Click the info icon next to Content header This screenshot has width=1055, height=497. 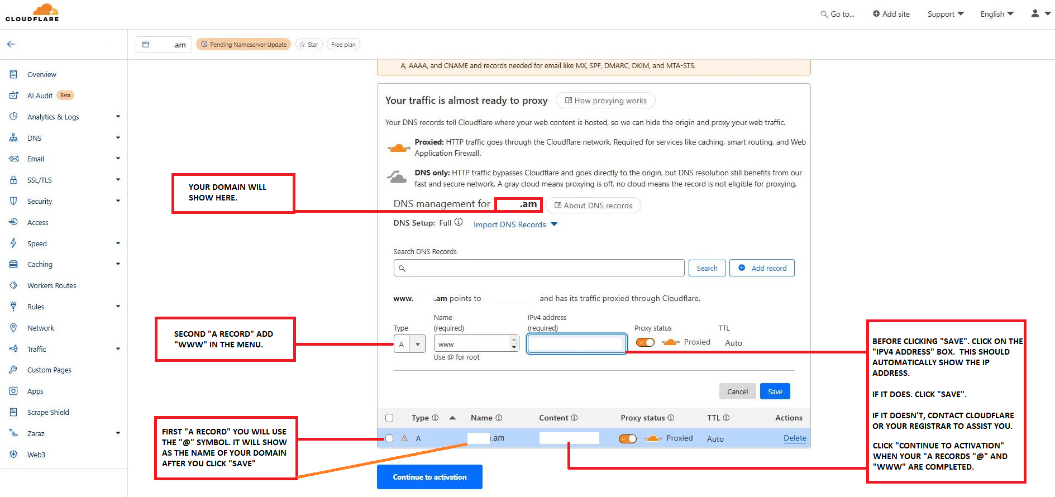pos(574,418)
